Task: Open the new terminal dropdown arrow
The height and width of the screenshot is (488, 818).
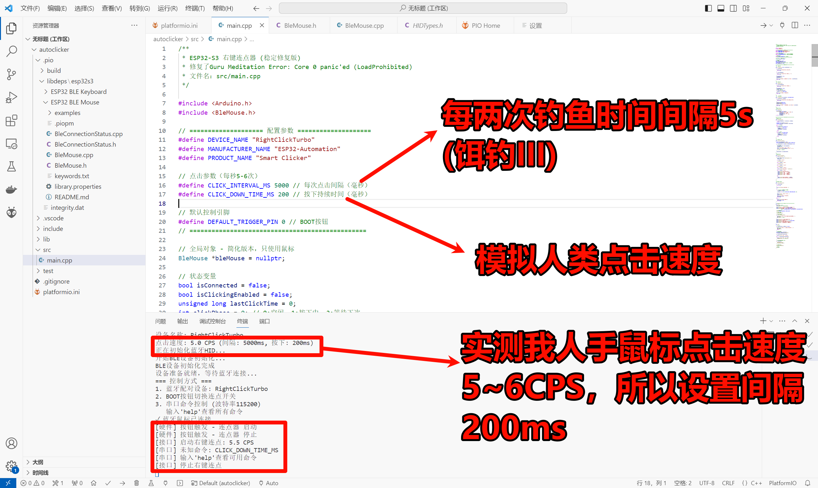Action: pyautogui.click(x=771, y=321)
